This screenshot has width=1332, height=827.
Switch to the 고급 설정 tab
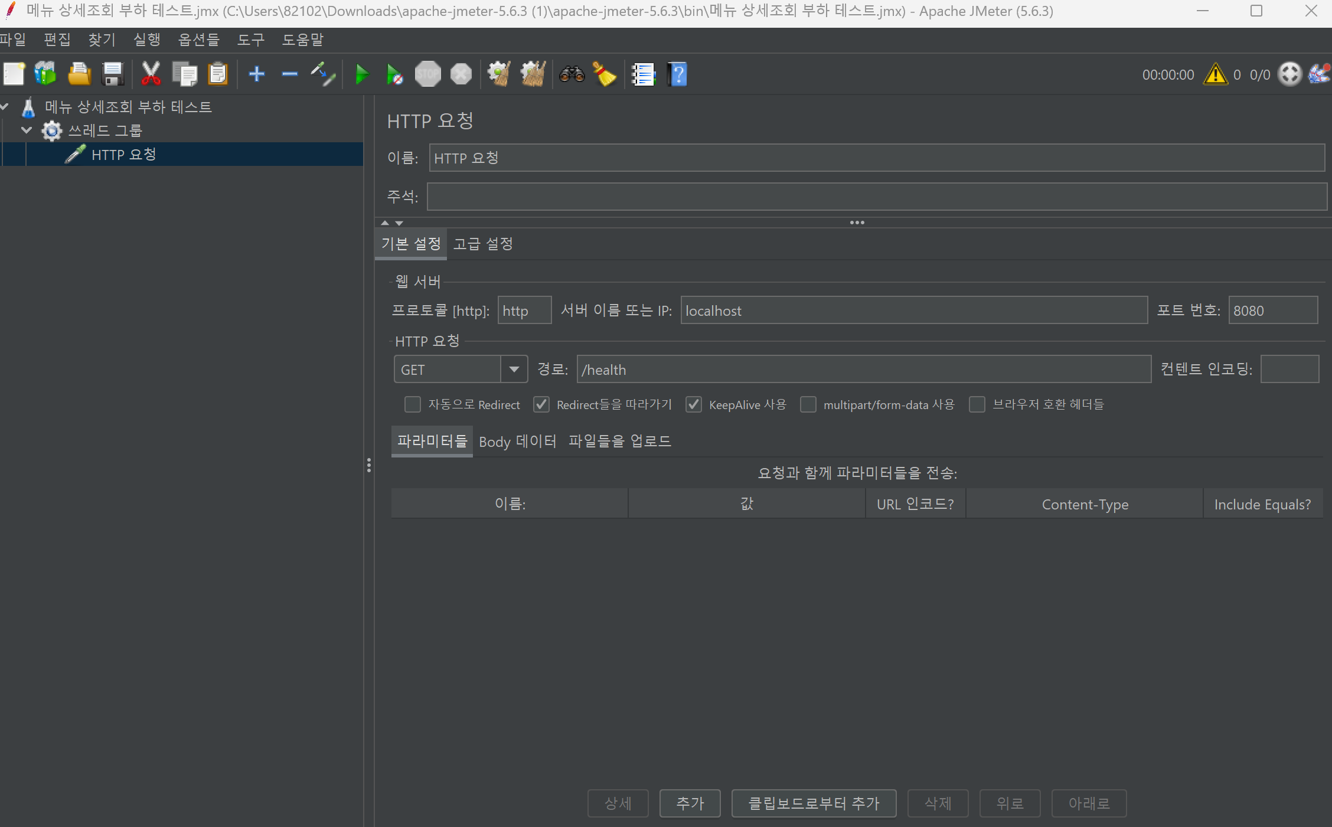click(x=483, y=244)
